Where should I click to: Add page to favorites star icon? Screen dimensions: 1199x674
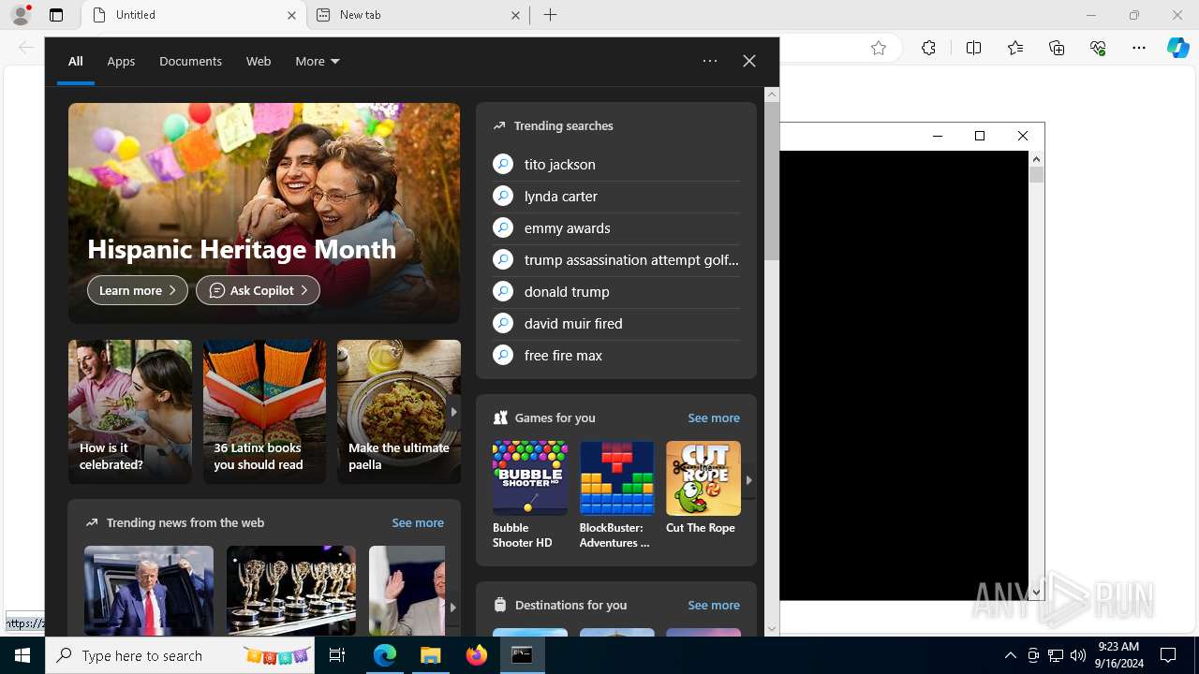[878, 48]
